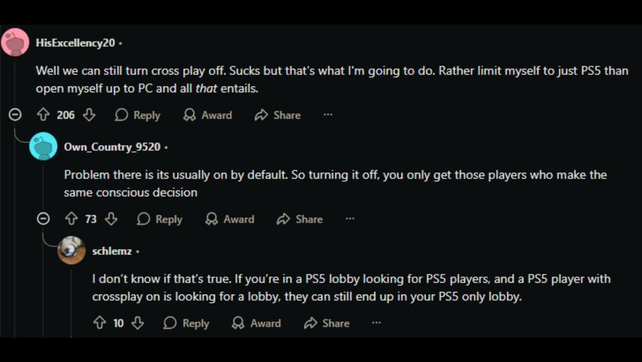This screenshot has width=642, height=362.
Task: Downvote schlemz's comment
Action: [x=137, y=322]
